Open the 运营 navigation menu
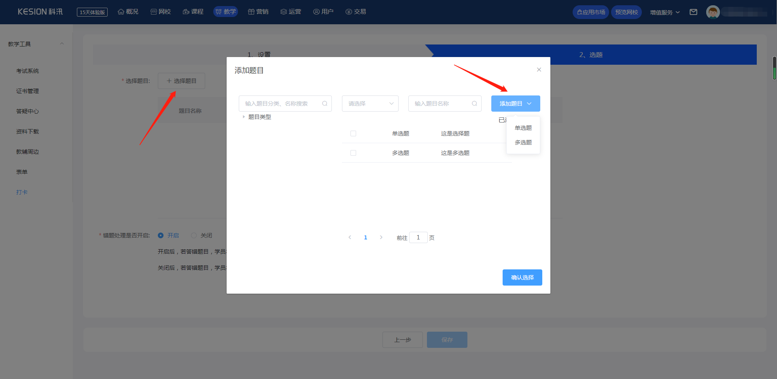The width and height of the screenshot is (777, 379). click(x=291, y=12)
